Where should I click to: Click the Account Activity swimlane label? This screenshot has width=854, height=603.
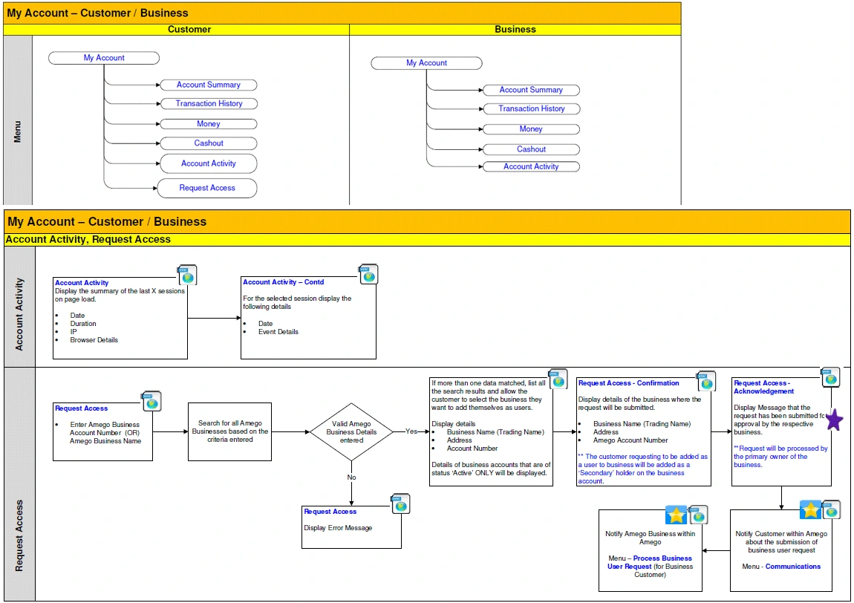[19, 314]
